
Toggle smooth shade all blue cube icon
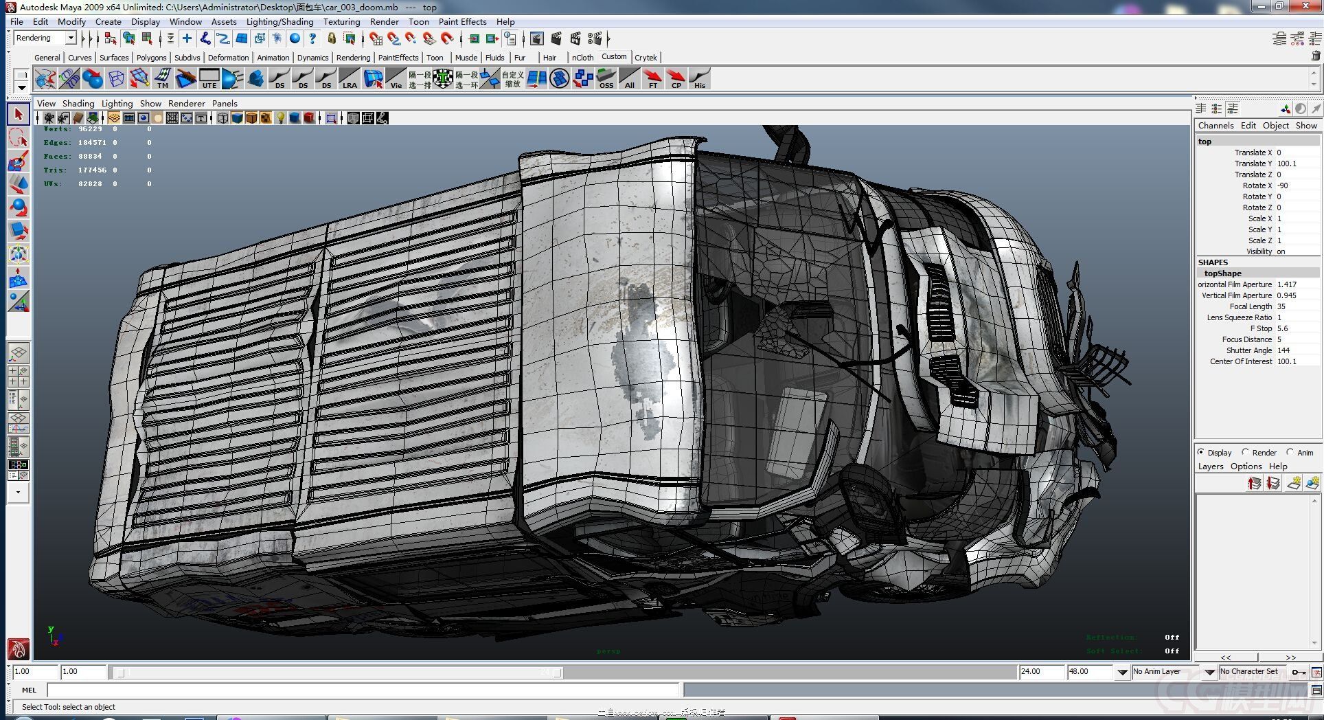pyautogui.click(x=237, y=118)
